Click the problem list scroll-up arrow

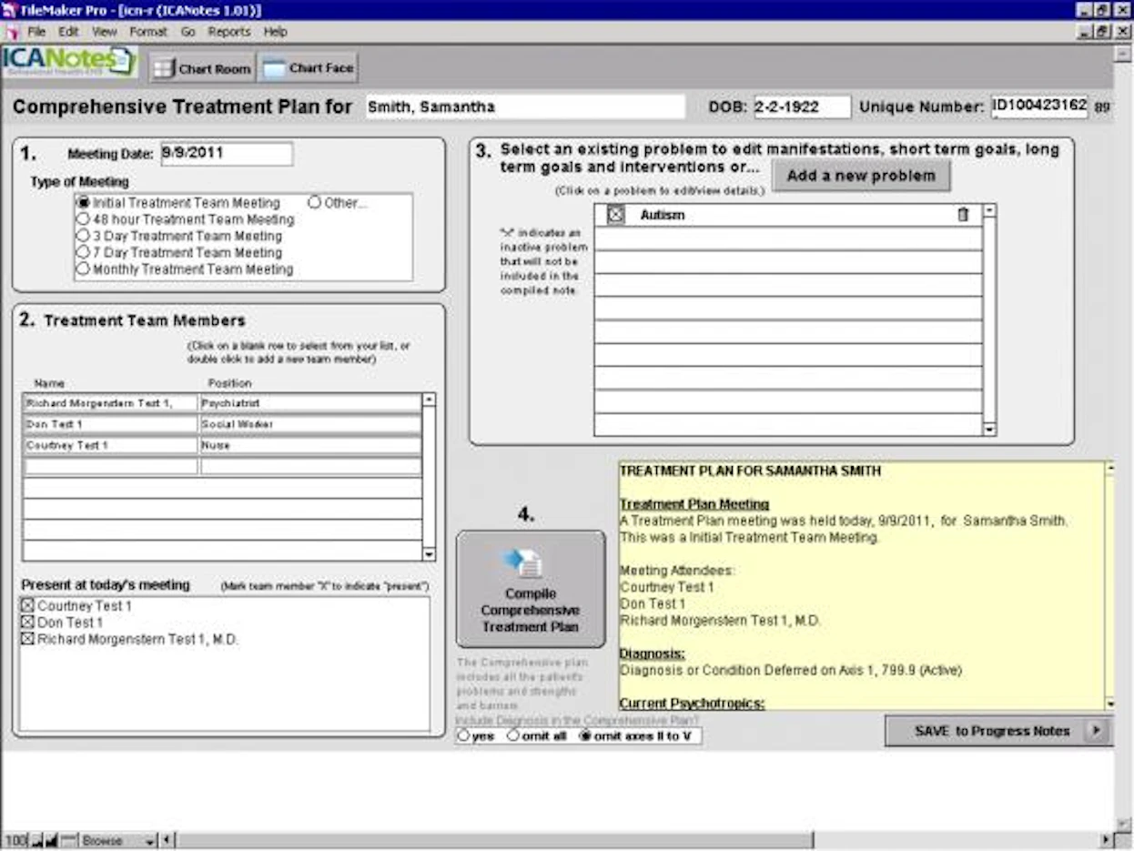990,210
